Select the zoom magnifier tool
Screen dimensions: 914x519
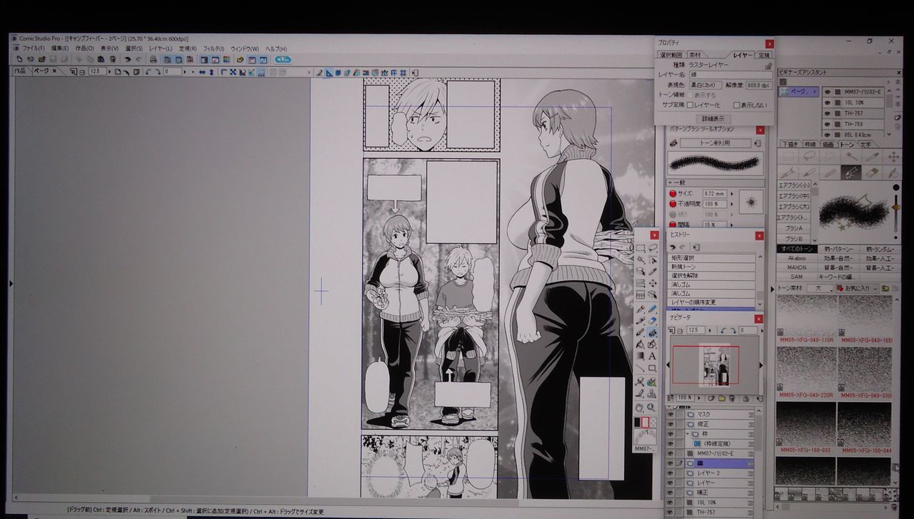tap(652, 407)
